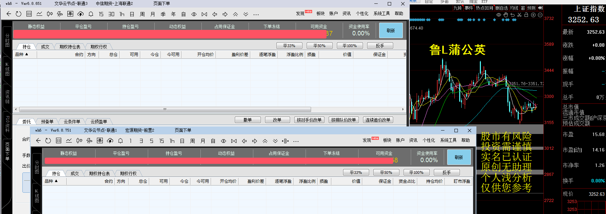Image resolution: width=606 pixels, height=214 pixels.
Task: Click 刷新 button in Ver6.8.651 window
Action: pyautogui.click(x=391, y=31)
